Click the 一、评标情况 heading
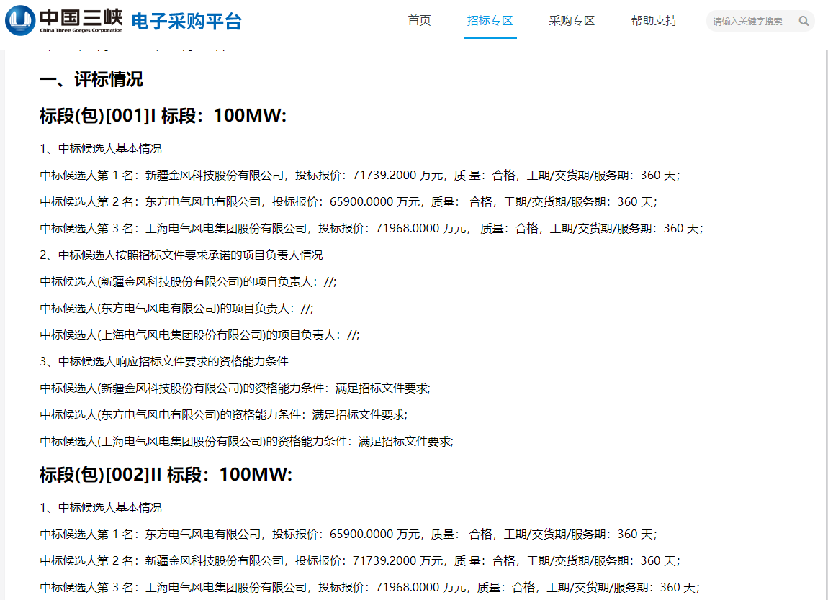This screenshot has height=600, width=828. click(x=91, y=79)
